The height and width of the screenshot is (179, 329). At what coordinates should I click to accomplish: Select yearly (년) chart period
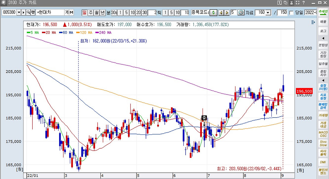(x=103, y=12)
